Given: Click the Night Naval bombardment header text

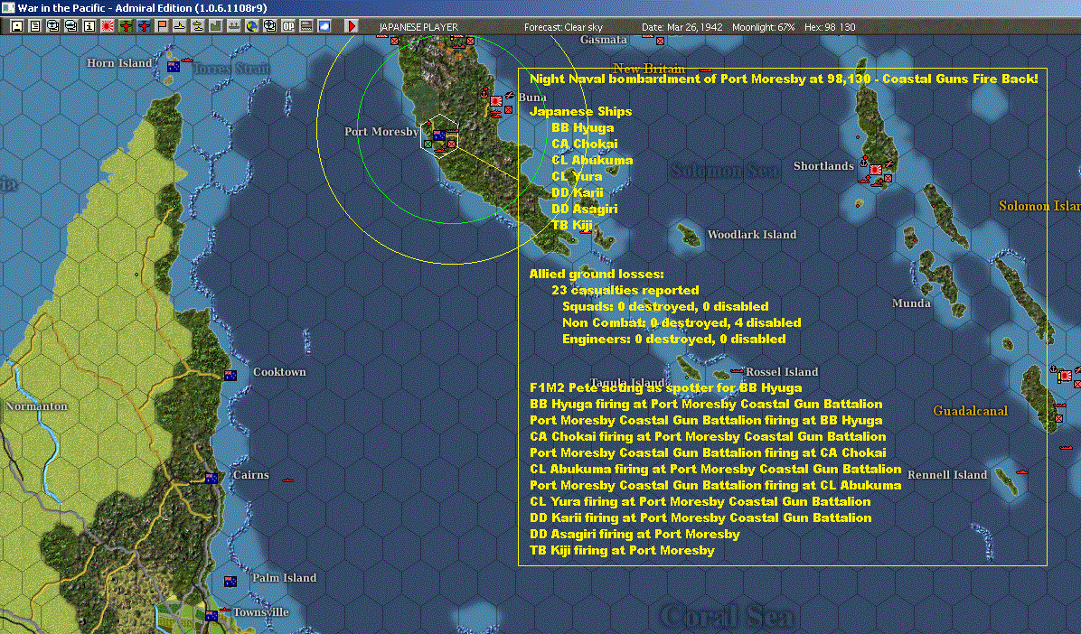Looking at the screenshot, I should tap(784, 79).
